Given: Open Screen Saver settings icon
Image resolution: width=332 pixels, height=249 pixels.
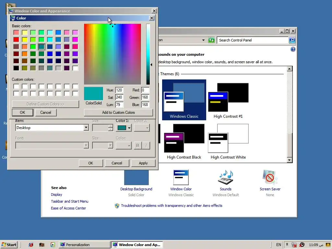Looking at the screenshot, I should pyautogui.click(x=270, y=177).
